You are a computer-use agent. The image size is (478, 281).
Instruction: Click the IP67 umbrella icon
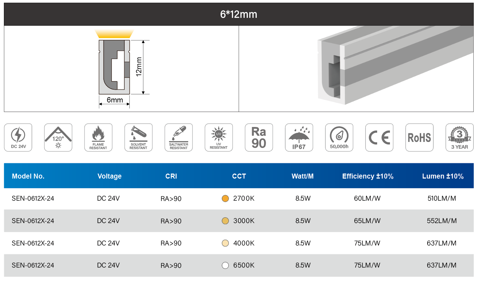[299, 137]
